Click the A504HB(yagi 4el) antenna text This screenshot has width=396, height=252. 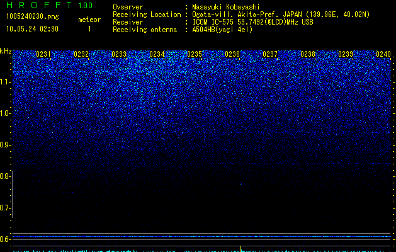pyautogui.click(x=222, y=30)
